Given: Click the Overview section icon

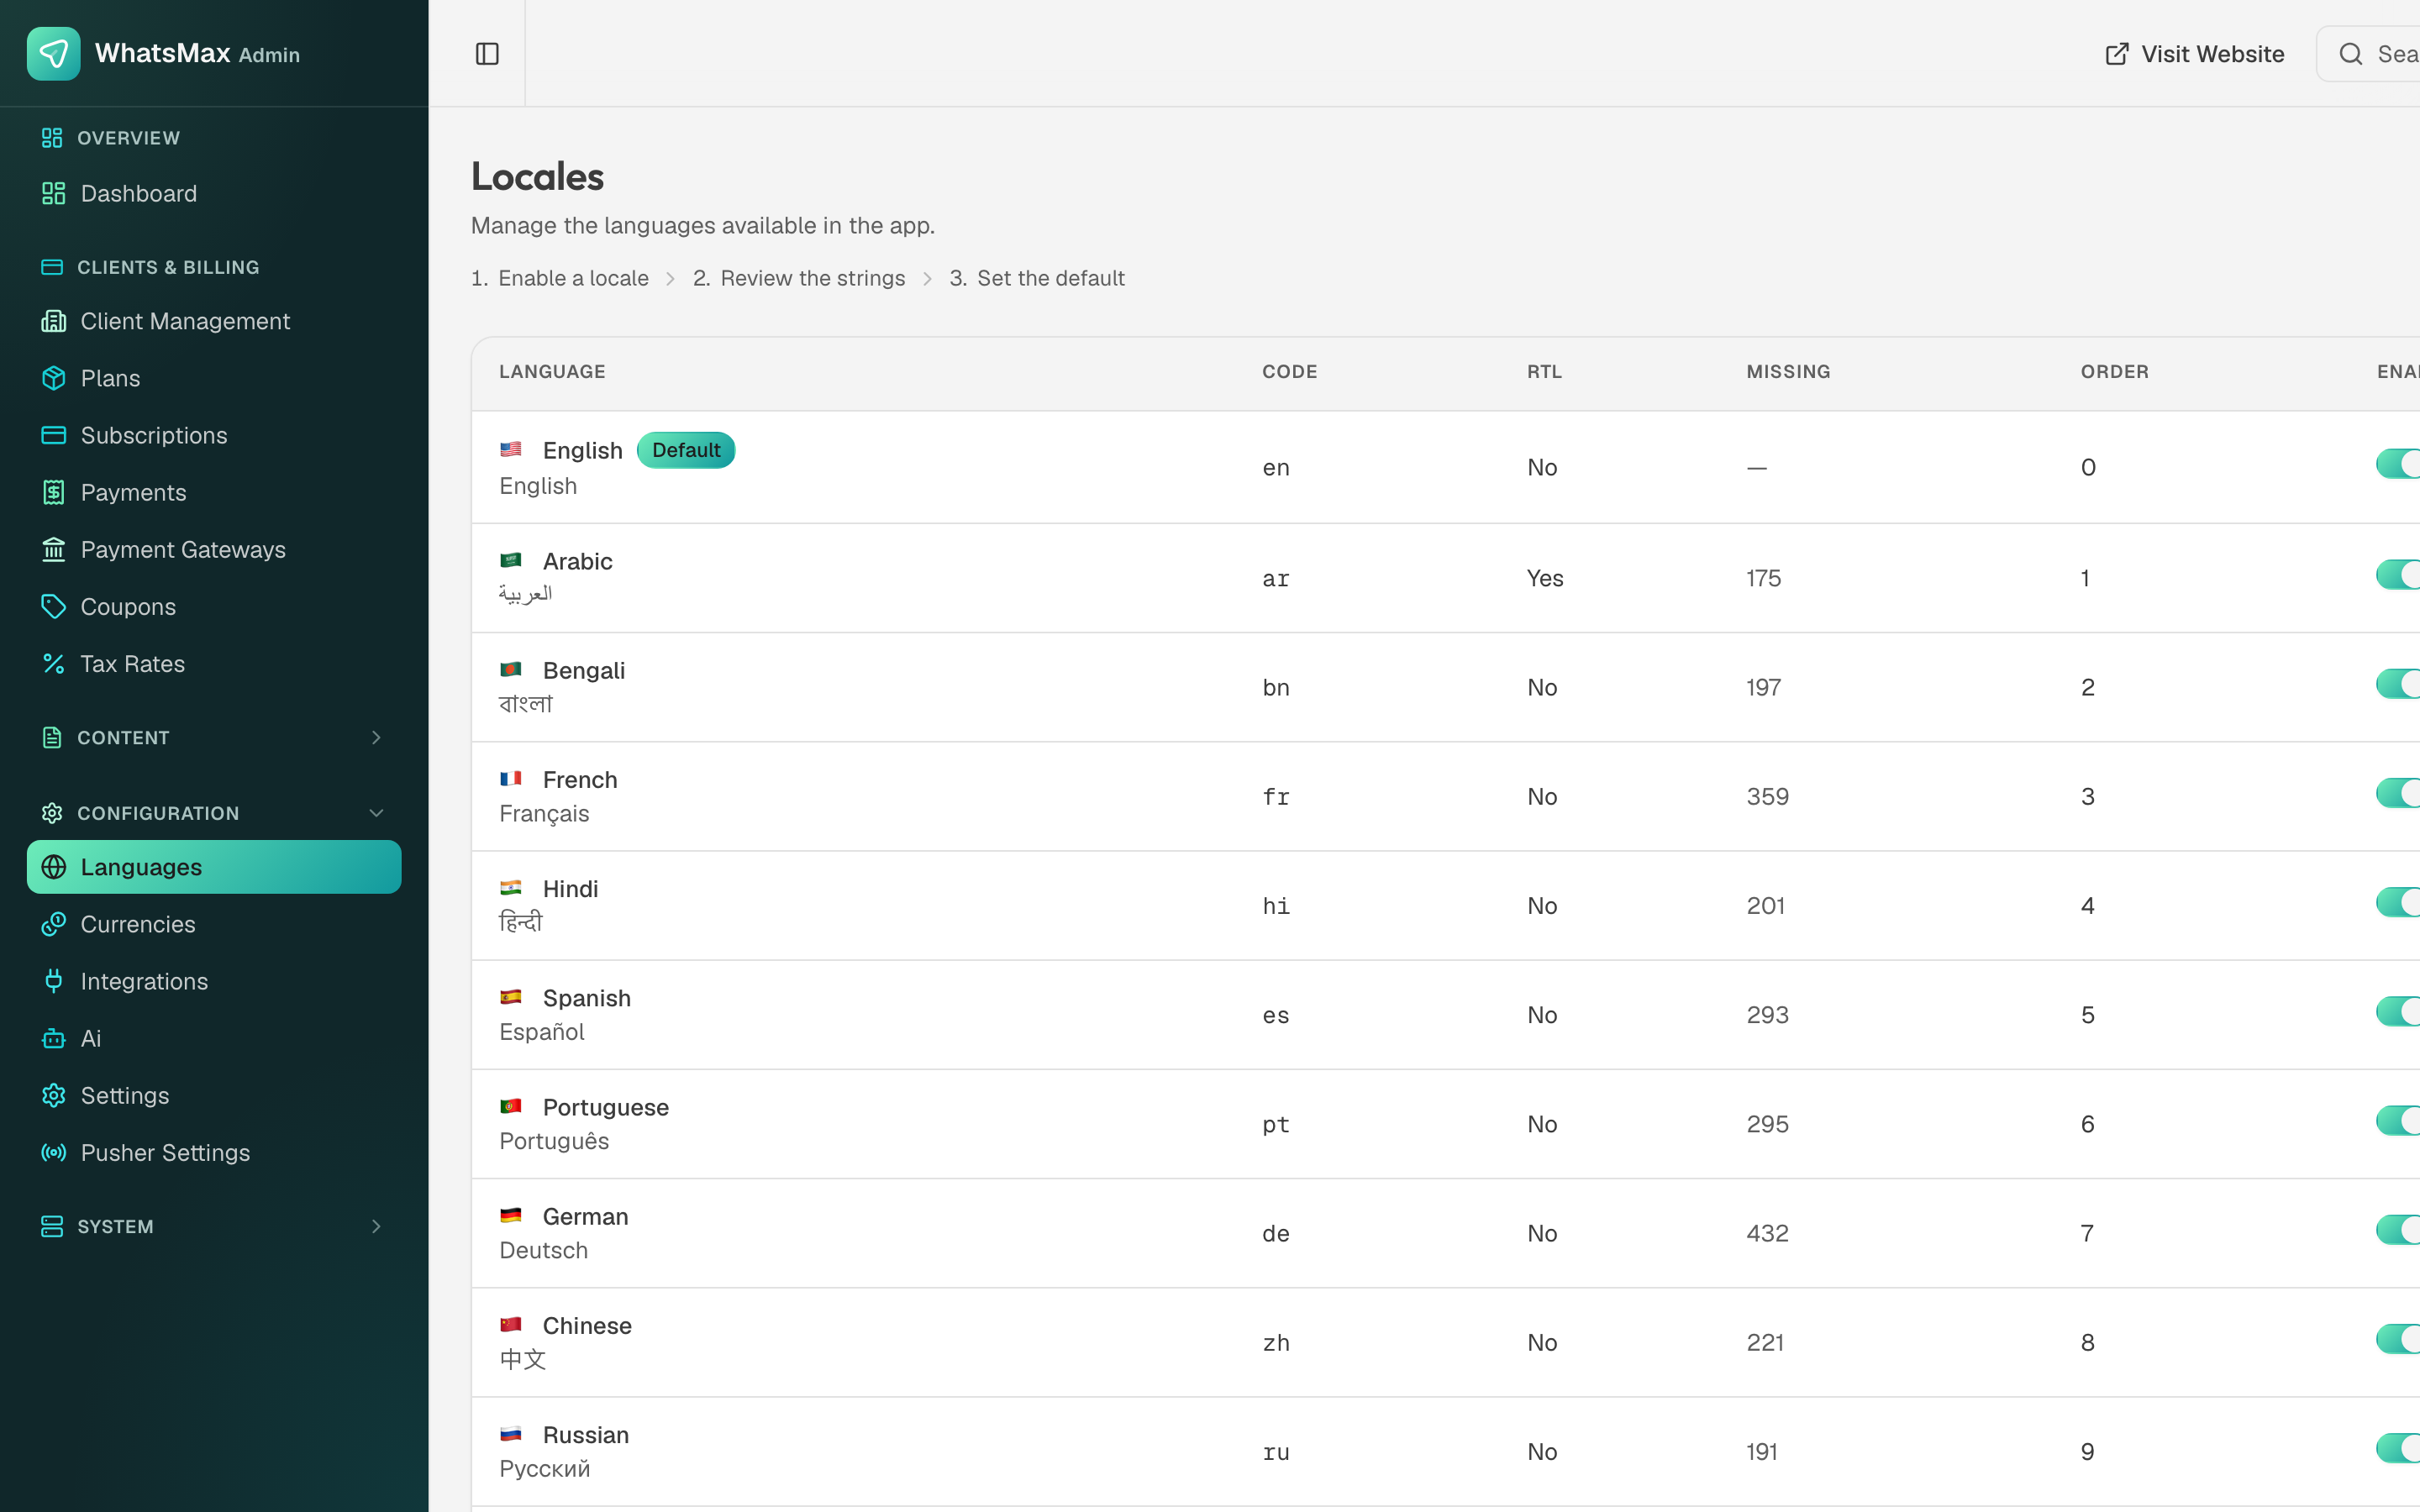Looking at the screenshot, I should [x=52, y=138].
